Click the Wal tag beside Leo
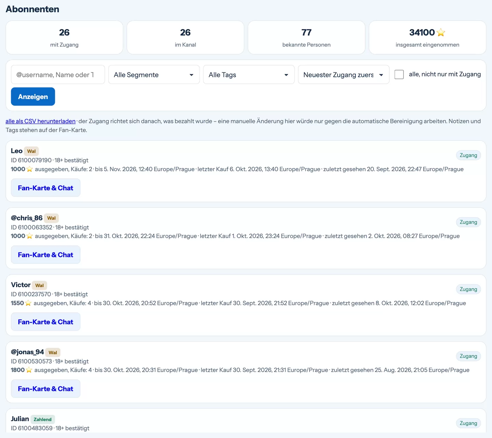 [x=31, y=151]
